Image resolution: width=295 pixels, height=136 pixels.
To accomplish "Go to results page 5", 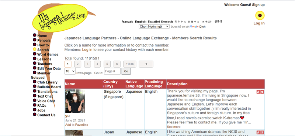I will point(107,64).
